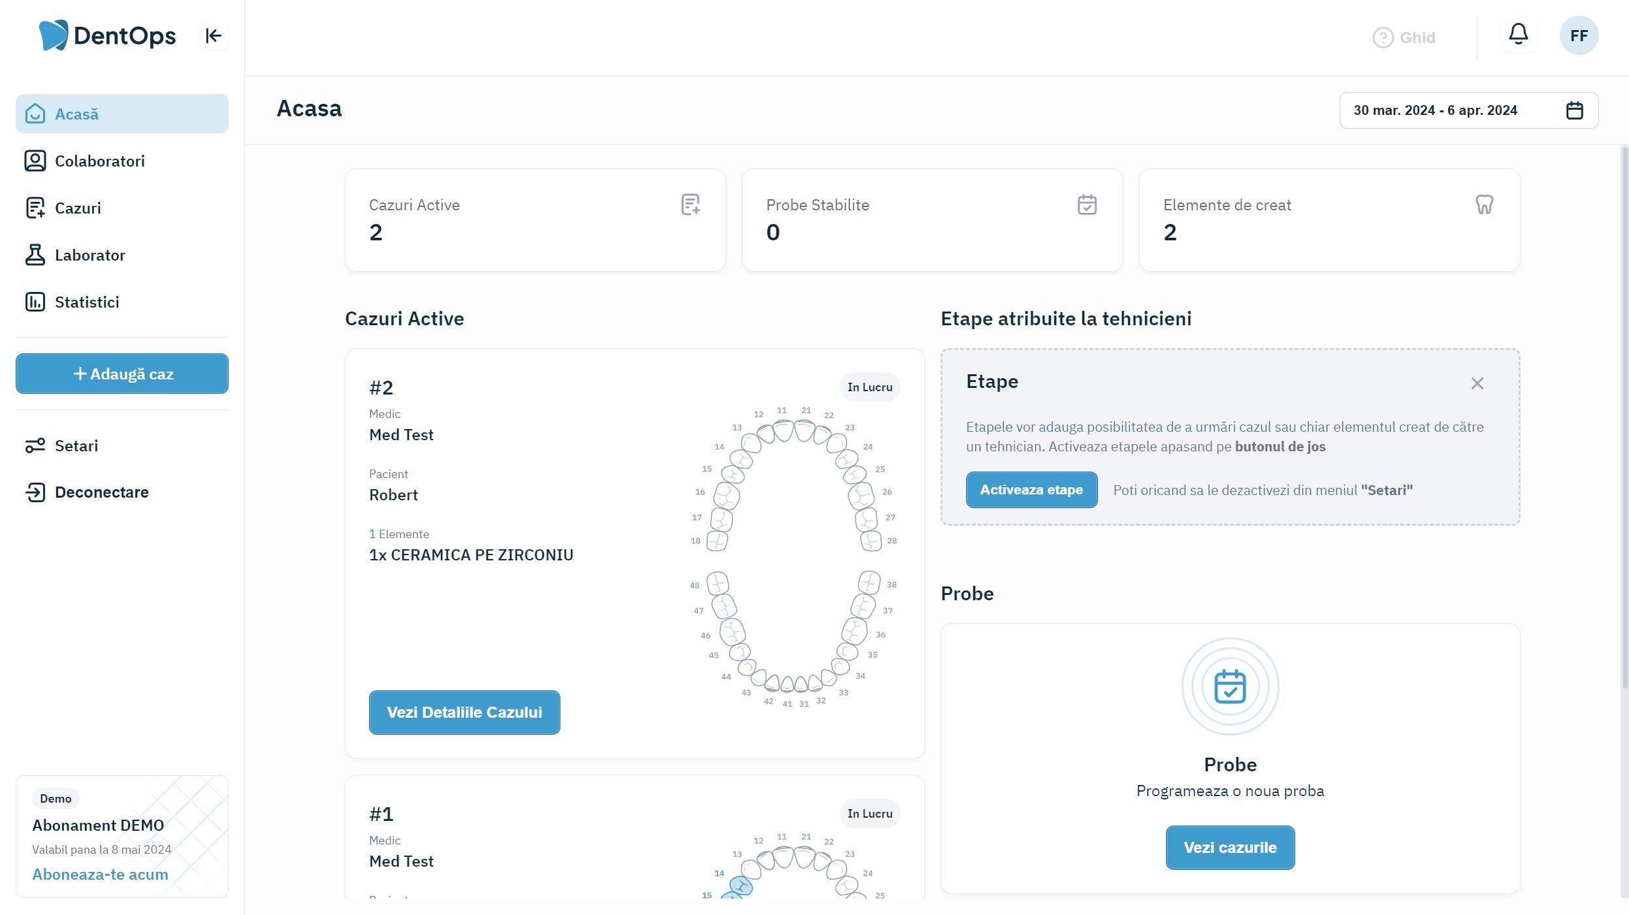Go to Colaboratori in sidebar

point(99,161)
